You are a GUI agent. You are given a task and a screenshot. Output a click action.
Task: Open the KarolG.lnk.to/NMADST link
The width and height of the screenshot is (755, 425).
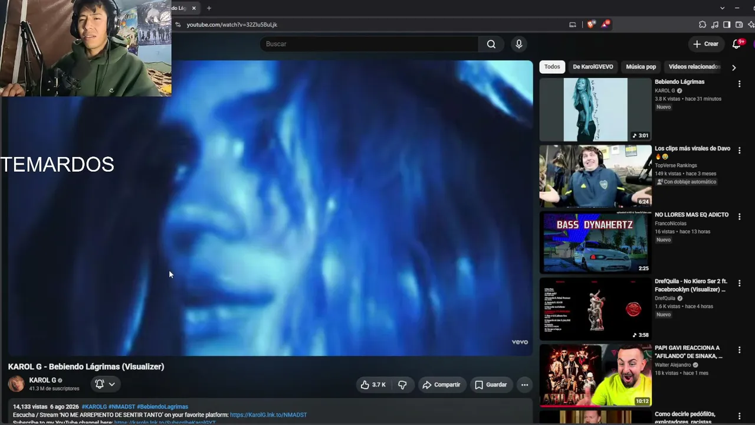pos(268,415)
